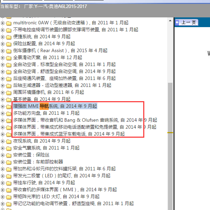Click folder icon of 后座椅通风装置 row

pyautogui.click(x=9, y=79)
